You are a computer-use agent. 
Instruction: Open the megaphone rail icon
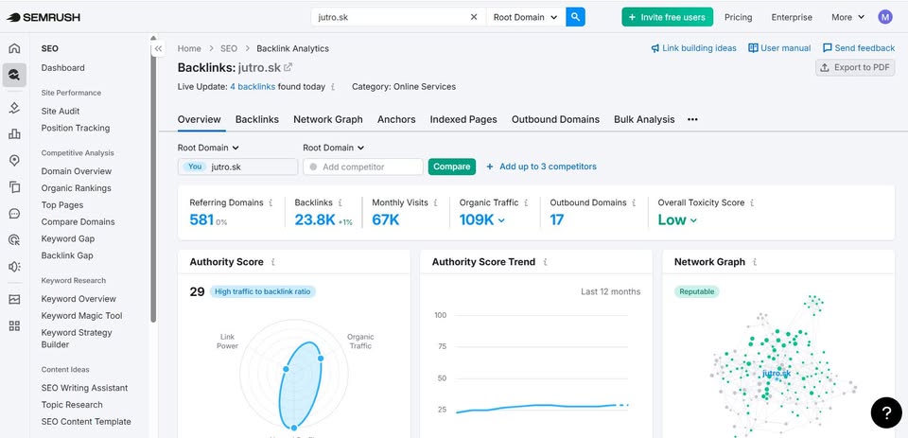click(x=14, y=267)
